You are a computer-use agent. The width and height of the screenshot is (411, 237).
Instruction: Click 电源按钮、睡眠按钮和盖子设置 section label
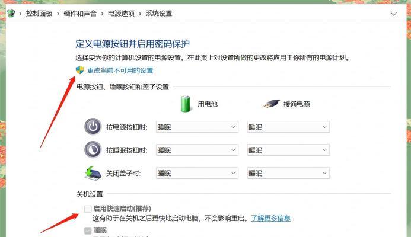pyautogui.click(x=123, y=87)
